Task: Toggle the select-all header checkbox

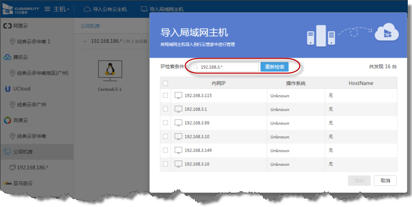Action: (x=165, y=83)
